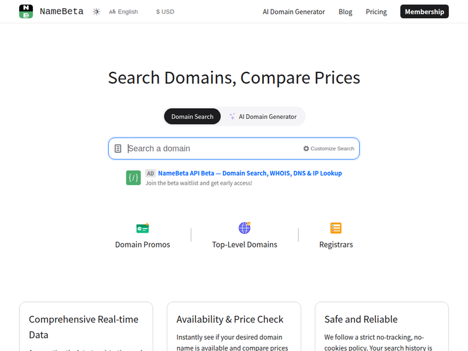Click the NameBeta green NB logo icon
The width and height of the screenshot is (468, 351).
[x=26, y=11]
